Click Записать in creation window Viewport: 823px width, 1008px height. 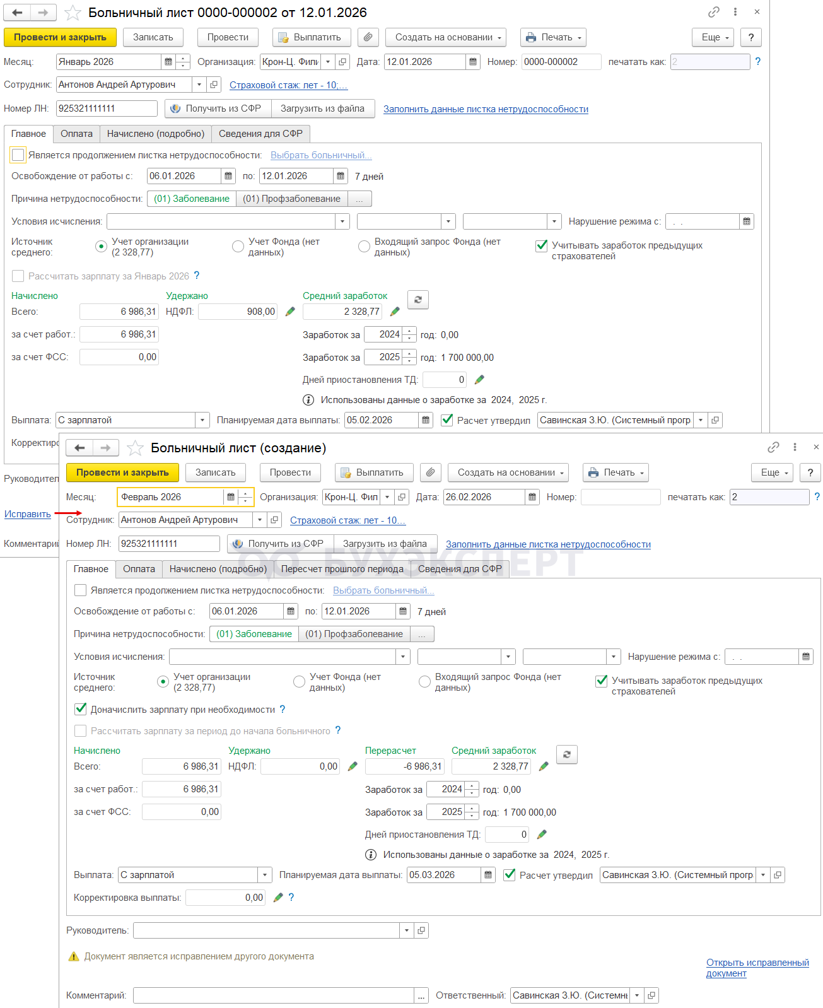[x=216, y=472]
